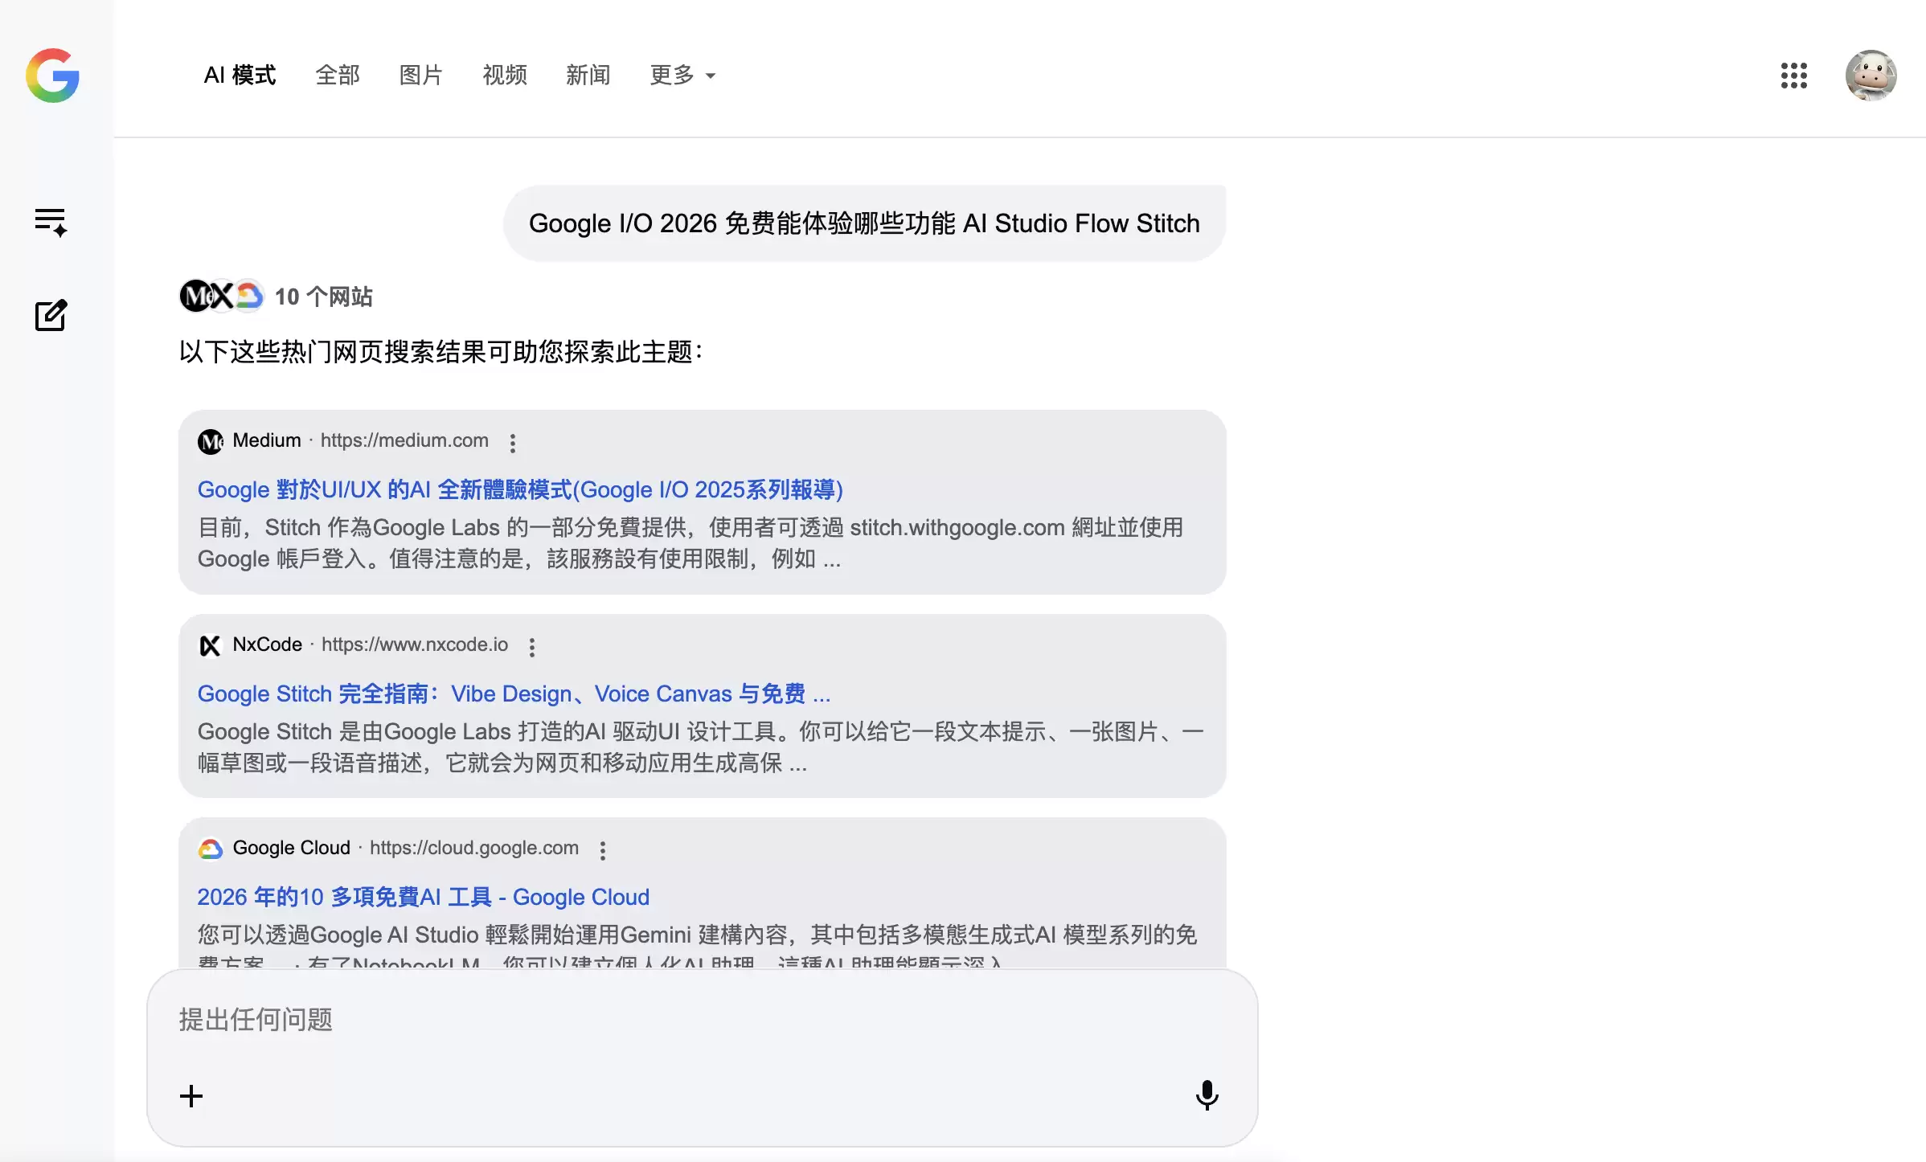The width and height of the screenshot is (1926, 1162).
Task: Click the Google Cloud site name label
Action: 292,848
